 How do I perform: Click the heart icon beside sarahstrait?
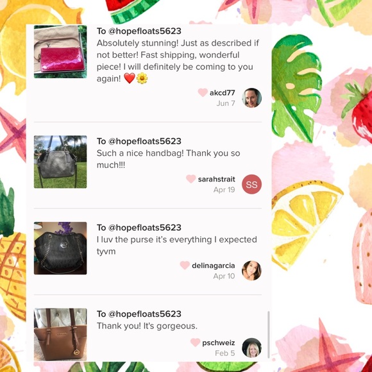(x=190, y=179)
